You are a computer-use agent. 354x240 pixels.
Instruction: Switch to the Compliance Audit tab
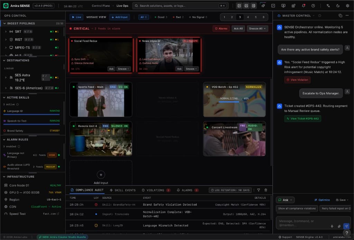tap(87, 190)
